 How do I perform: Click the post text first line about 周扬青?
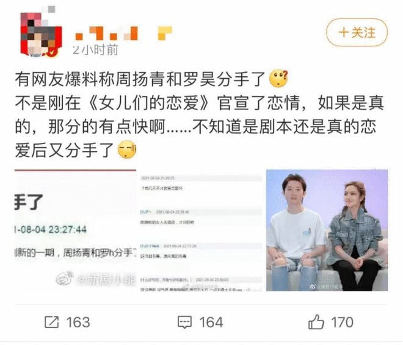[140, 79]
